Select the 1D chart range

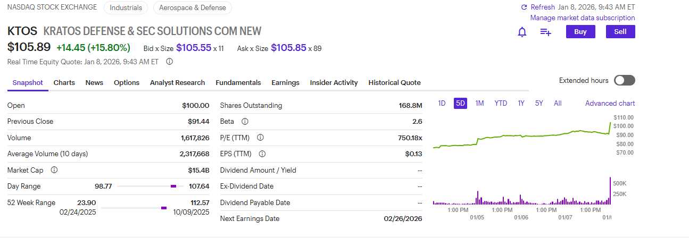(442, 103)
